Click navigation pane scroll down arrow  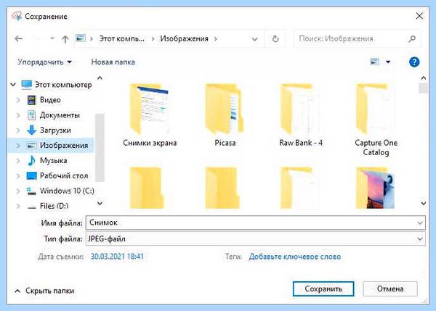(100, 204)
